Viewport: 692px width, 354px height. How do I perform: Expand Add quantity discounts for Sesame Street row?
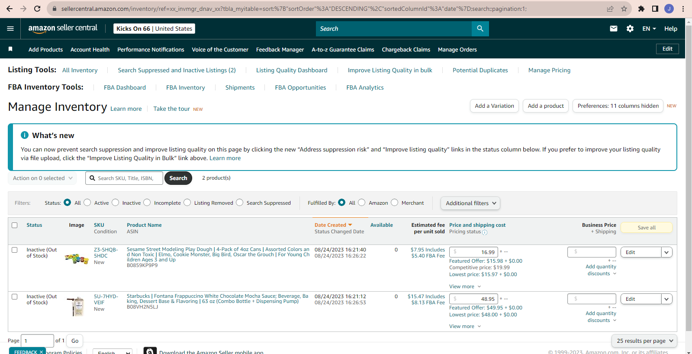(x=601, y=270)
